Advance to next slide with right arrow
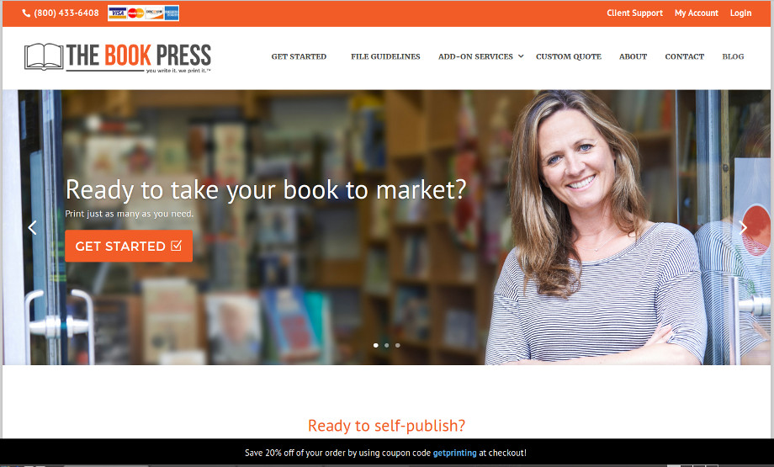Viewport: 774px width, 467px height. 742,227
